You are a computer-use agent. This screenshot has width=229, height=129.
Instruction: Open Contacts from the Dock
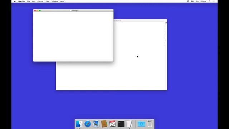104,124
